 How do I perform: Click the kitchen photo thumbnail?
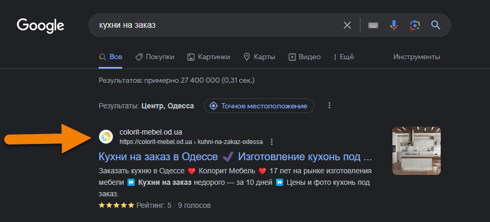point(417,151)
